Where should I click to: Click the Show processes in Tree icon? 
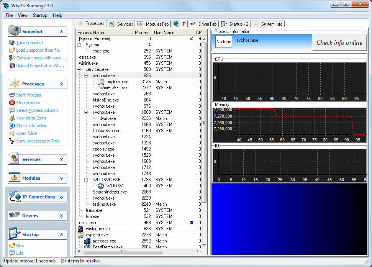coord(12,141)
